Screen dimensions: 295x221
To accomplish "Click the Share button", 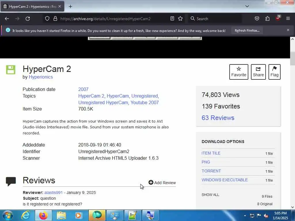I will point(258,72).
